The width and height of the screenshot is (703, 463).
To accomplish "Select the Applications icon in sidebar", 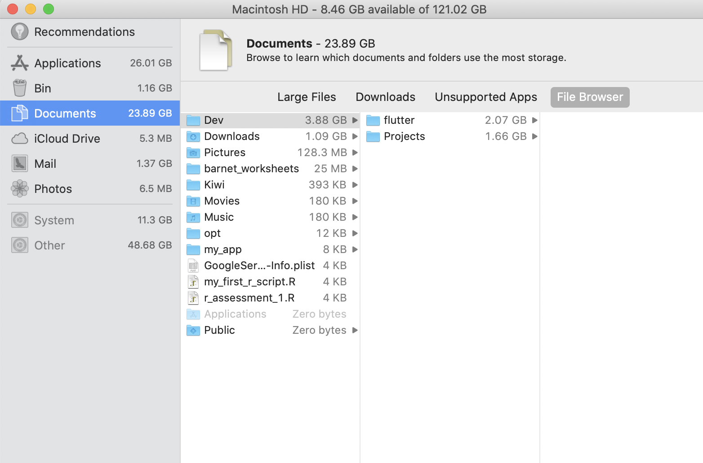I will coord(19,63).
